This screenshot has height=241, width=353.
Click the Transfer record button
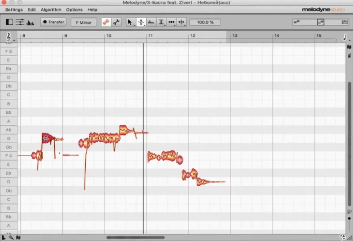(54, 22)
